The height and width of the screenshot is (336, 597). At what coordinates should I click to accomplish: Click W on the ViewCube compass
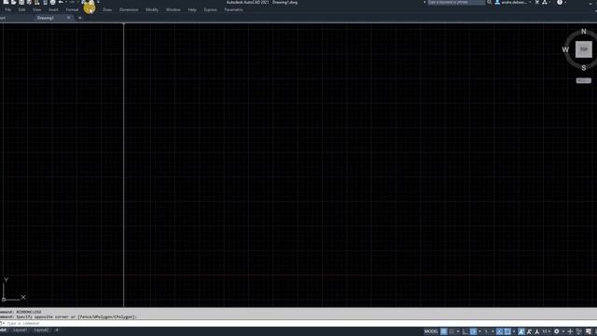[x=565, y=49]
